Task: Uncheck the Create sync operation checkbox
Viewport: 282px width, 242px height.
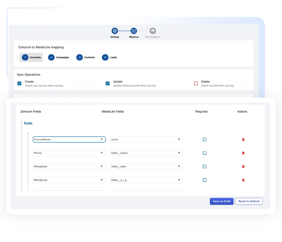Action: [x=19, y=84]
